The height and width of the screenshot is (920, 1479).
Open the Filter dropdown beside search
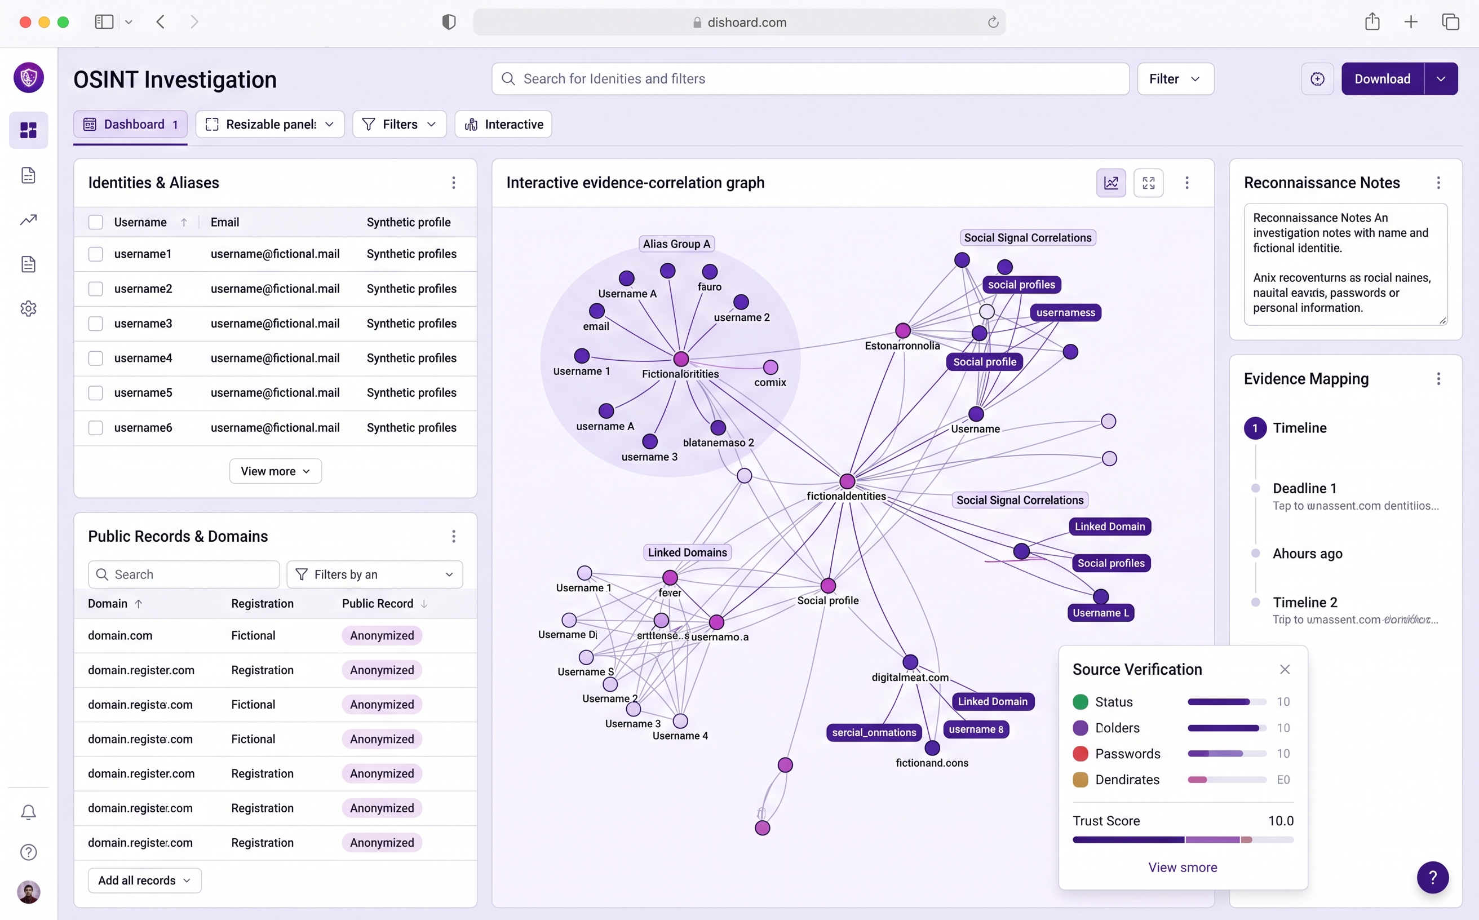pyautogui.click(x=1175, y=79)
